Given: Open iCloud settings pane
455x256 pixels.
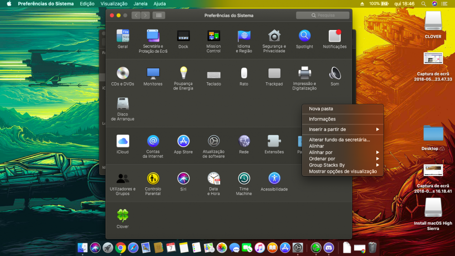Looking at the screenshot, I should tap(122, 144).
